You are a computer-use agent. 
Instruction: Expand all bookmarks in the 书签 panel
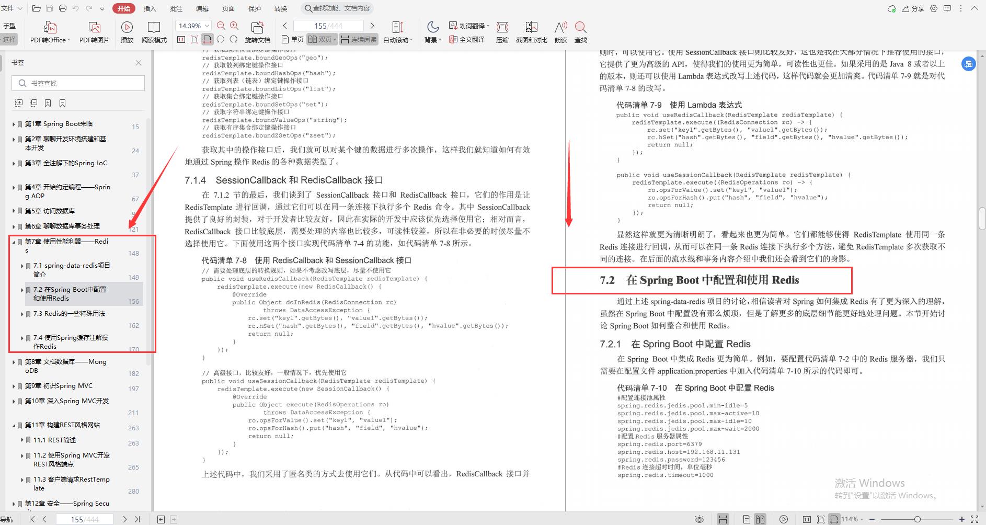tap(19, 103)
